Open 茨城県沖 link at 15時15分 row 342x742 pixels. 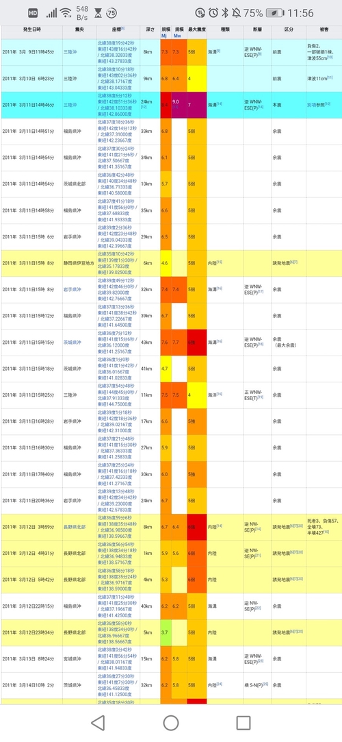tap(73, 342)
